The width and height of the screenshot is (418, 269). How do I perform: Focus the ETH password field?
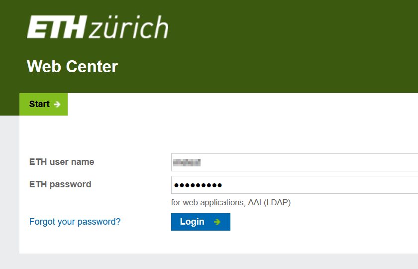(x=294, y=185)
